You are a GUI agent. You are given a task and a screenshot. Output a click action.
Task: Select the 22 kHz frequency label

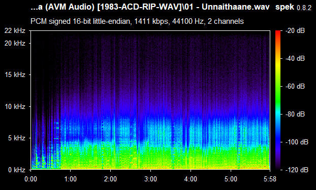(15, 31)
